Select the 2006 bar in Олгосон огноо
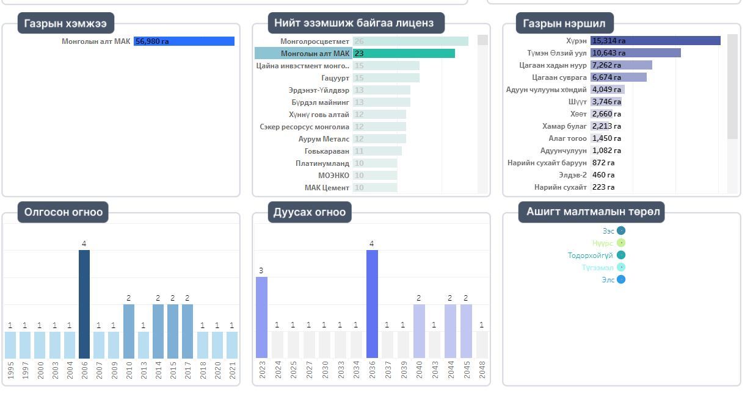This screenshot has height=397, width=753. tap(84, 304)
